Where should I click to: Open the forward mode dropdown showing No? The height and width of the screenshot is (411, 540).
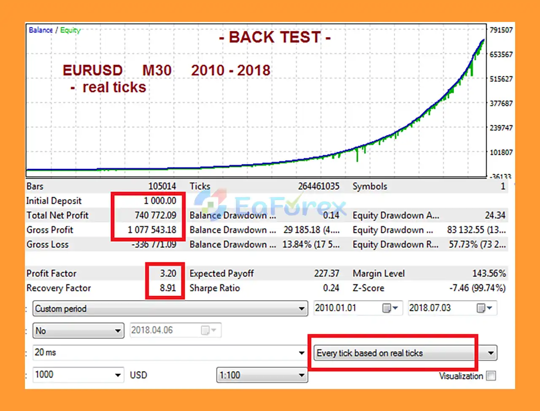click(x=118, y=331)
